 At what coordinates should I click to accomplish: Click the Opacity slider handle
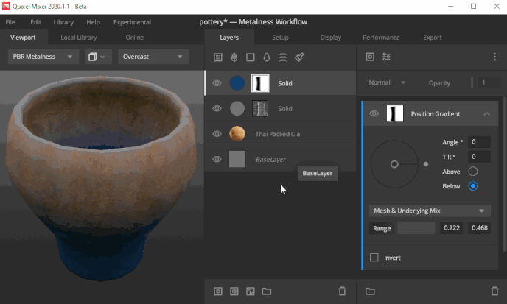pos(472,82)
